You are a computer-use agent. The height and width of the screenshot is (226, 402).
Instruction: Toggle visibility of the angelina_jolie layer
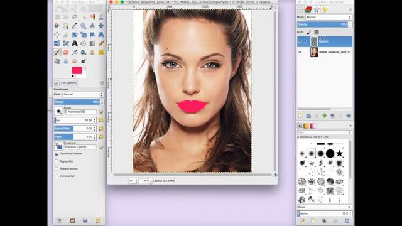tap(300, 52)
